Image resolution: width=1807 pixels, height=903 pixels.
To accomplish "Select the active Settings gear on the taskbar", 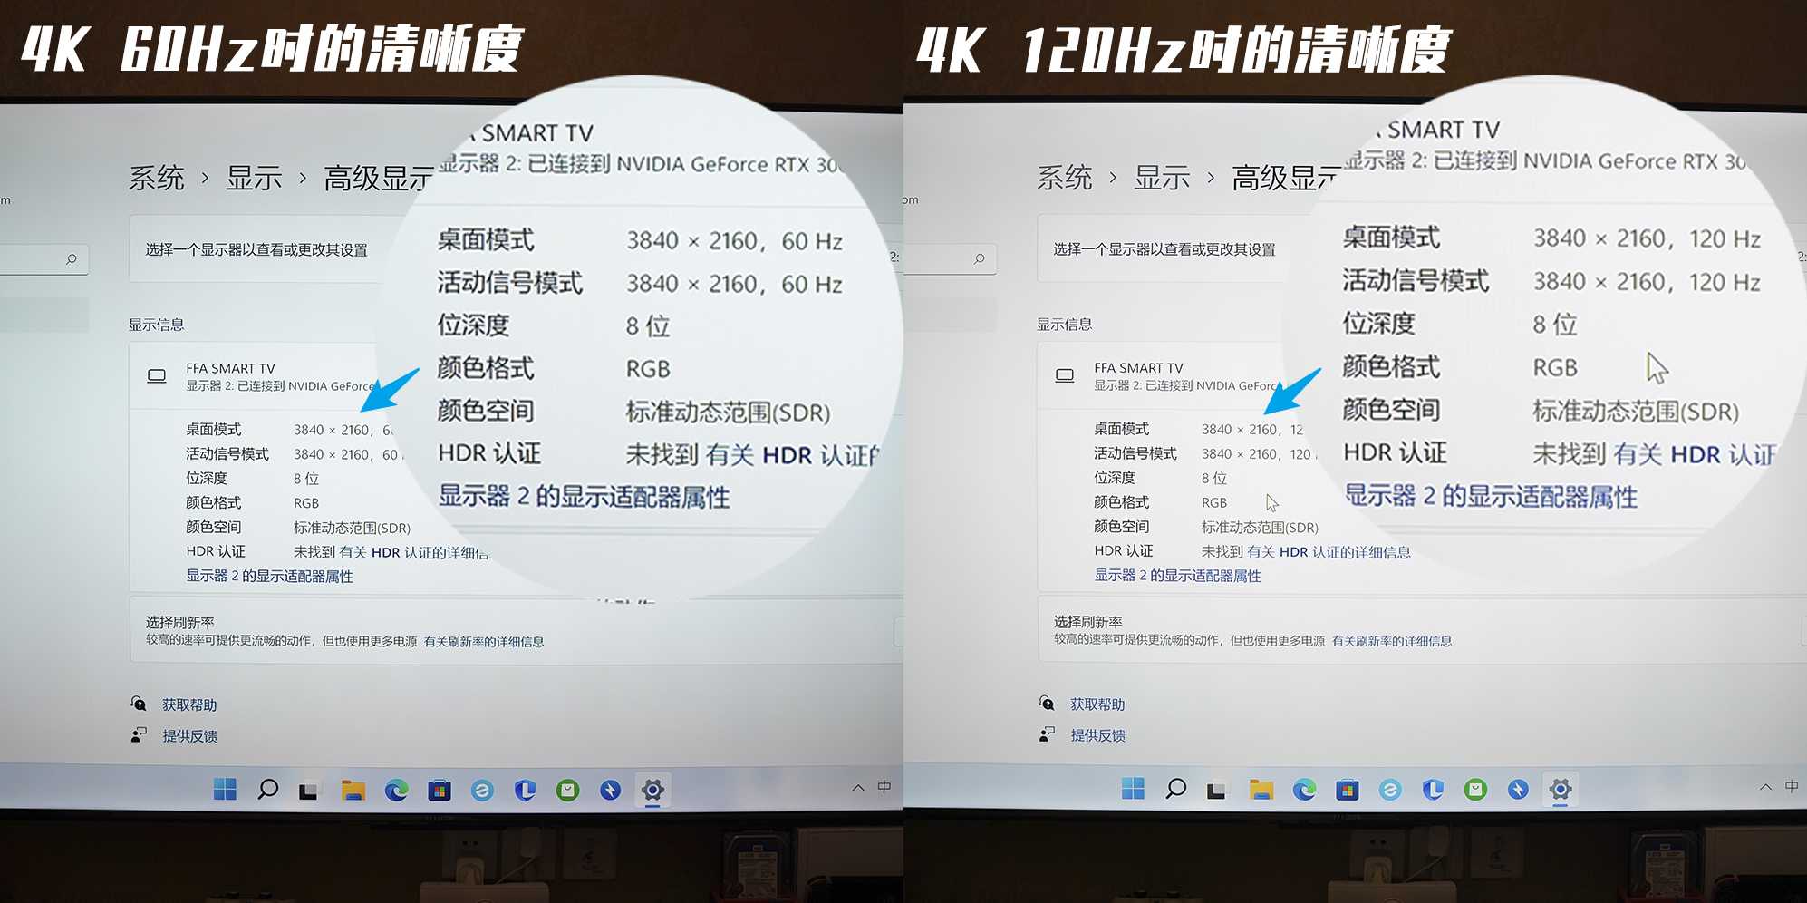I will click(653, 790).
